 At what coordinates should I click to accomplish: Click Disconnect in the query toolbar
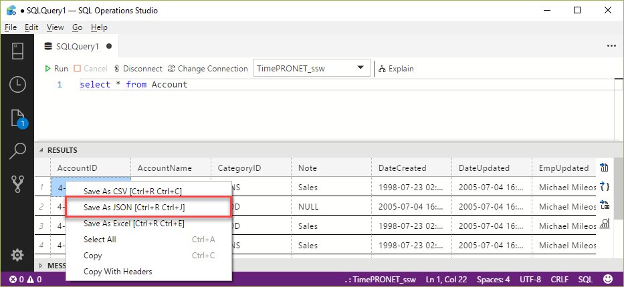click(138, 69)
